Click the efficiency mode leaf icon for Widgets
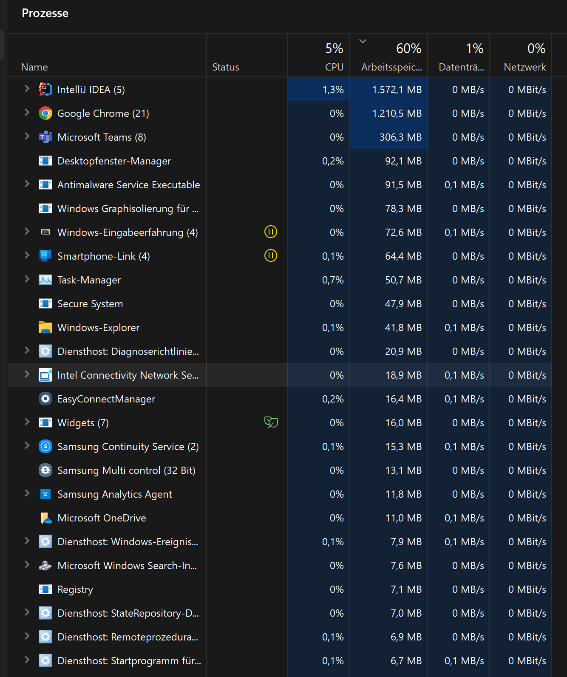Screen dimensions: 567x677 click(x=271, y=422)
